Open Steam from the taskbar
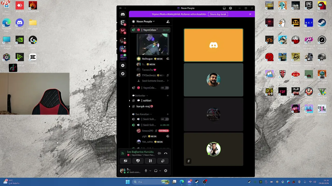 point(197,182)
